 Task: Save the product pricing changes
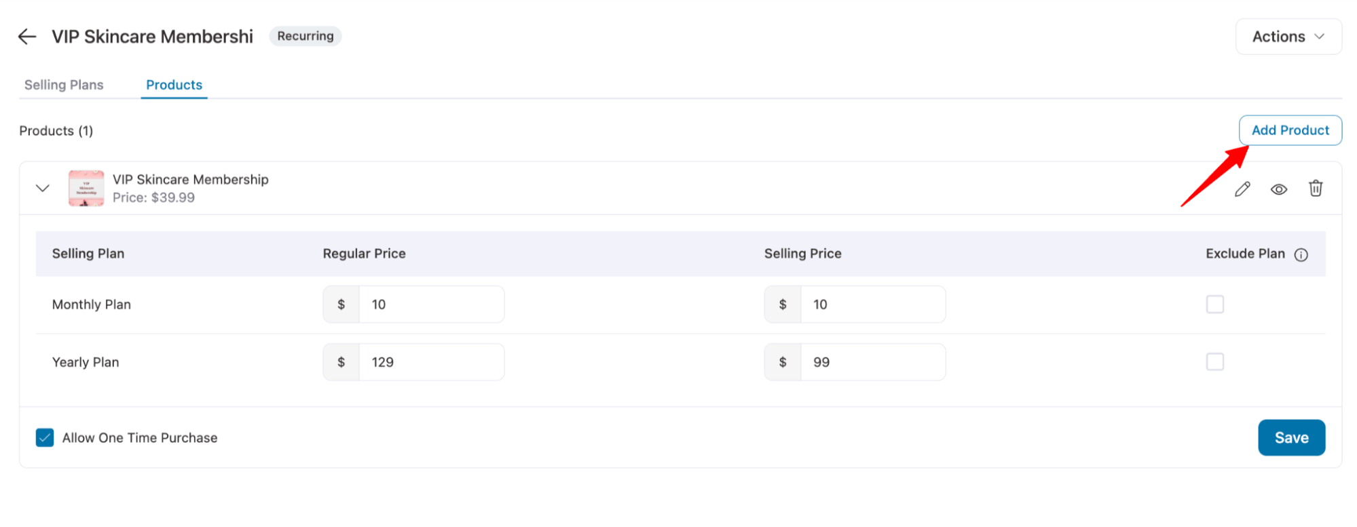tap(1291, 437)
